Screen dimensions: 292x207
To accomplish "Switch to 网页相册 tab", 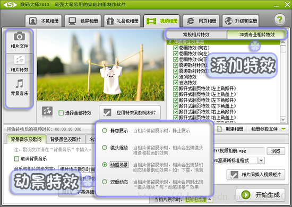I will [201, 21].
